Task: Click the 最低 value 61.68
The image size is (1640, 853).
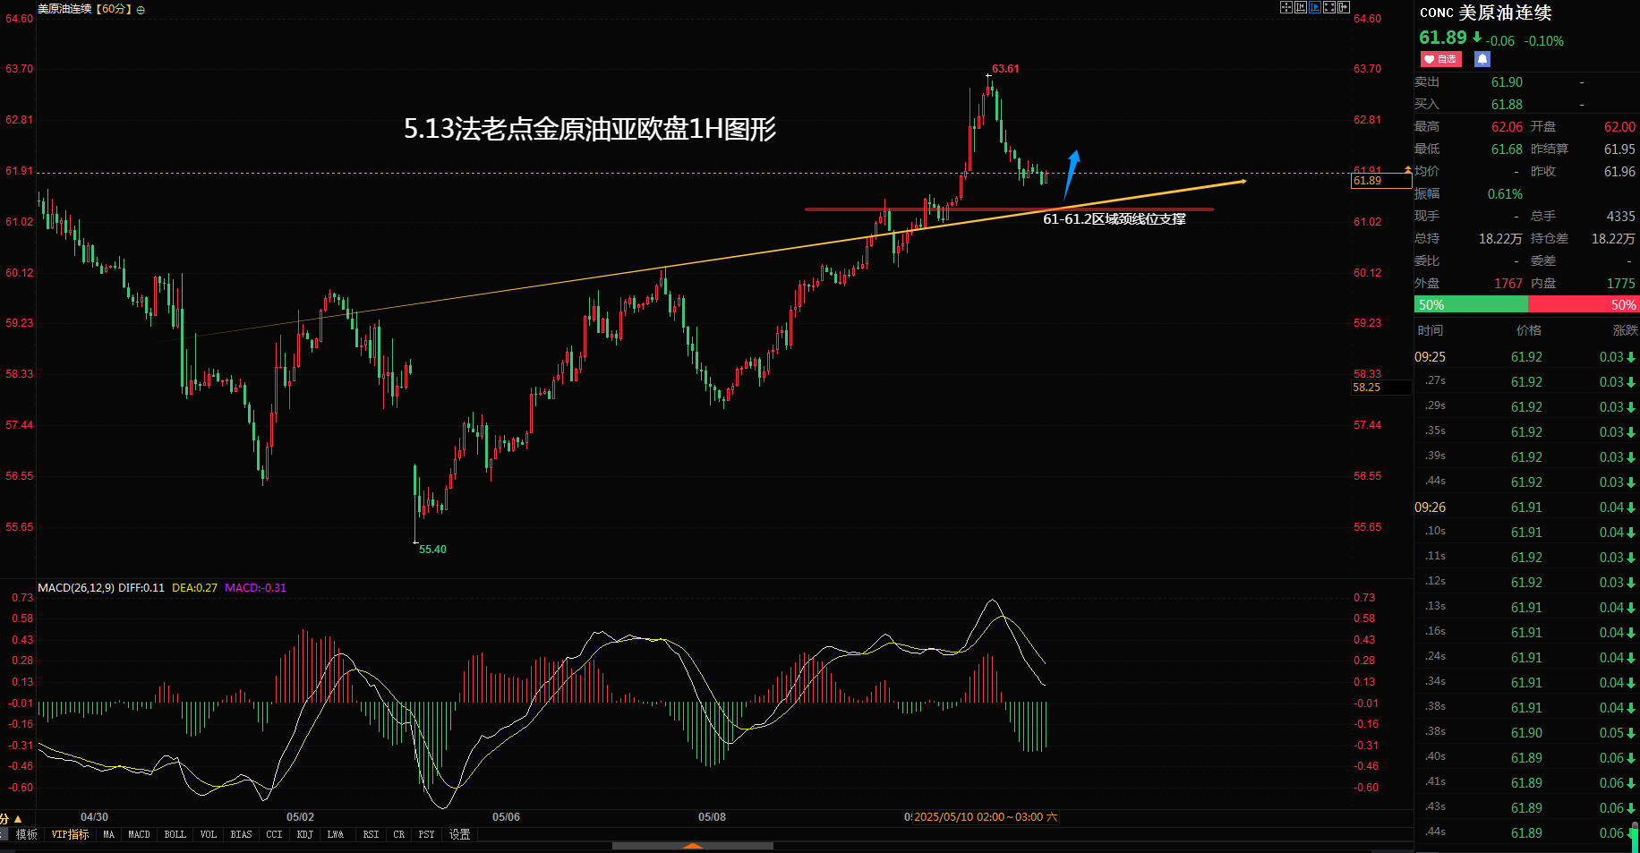Action: [1507, 149]
